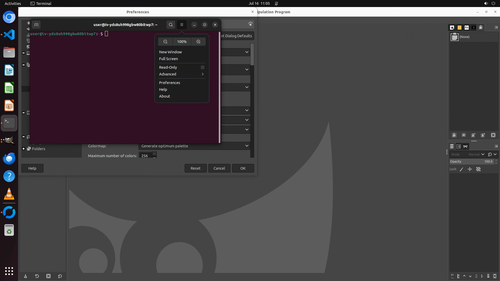
Task: Click the maximum number of colors field
Action: coord(145,156)
